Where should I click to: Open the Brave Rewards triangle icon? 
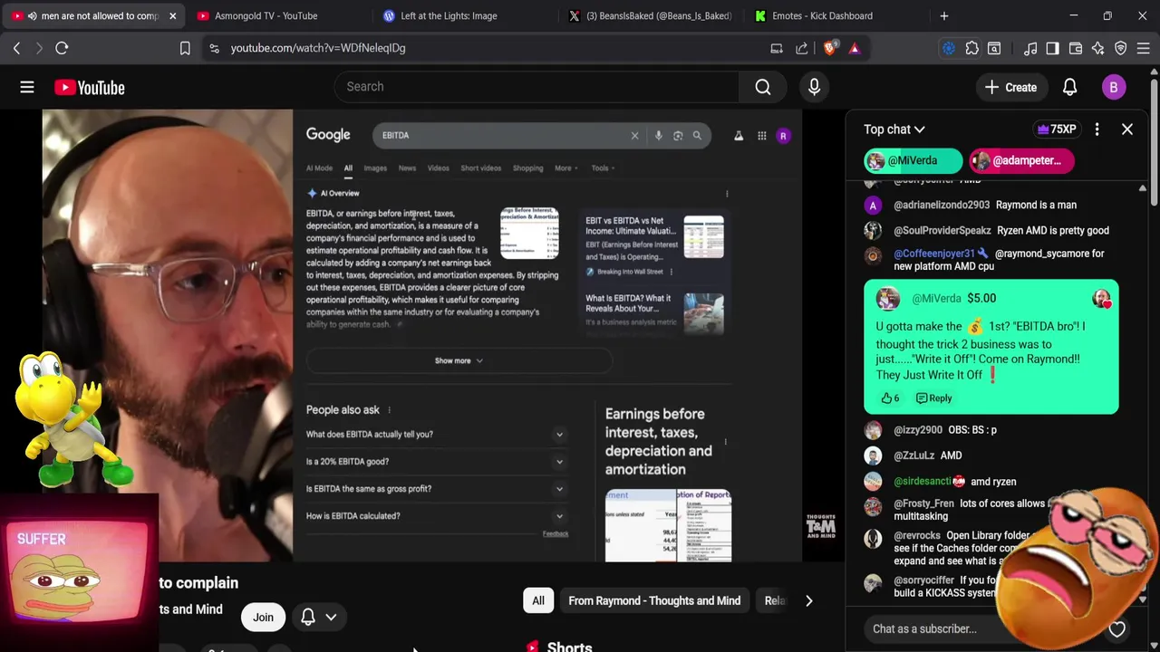point(855,48)
